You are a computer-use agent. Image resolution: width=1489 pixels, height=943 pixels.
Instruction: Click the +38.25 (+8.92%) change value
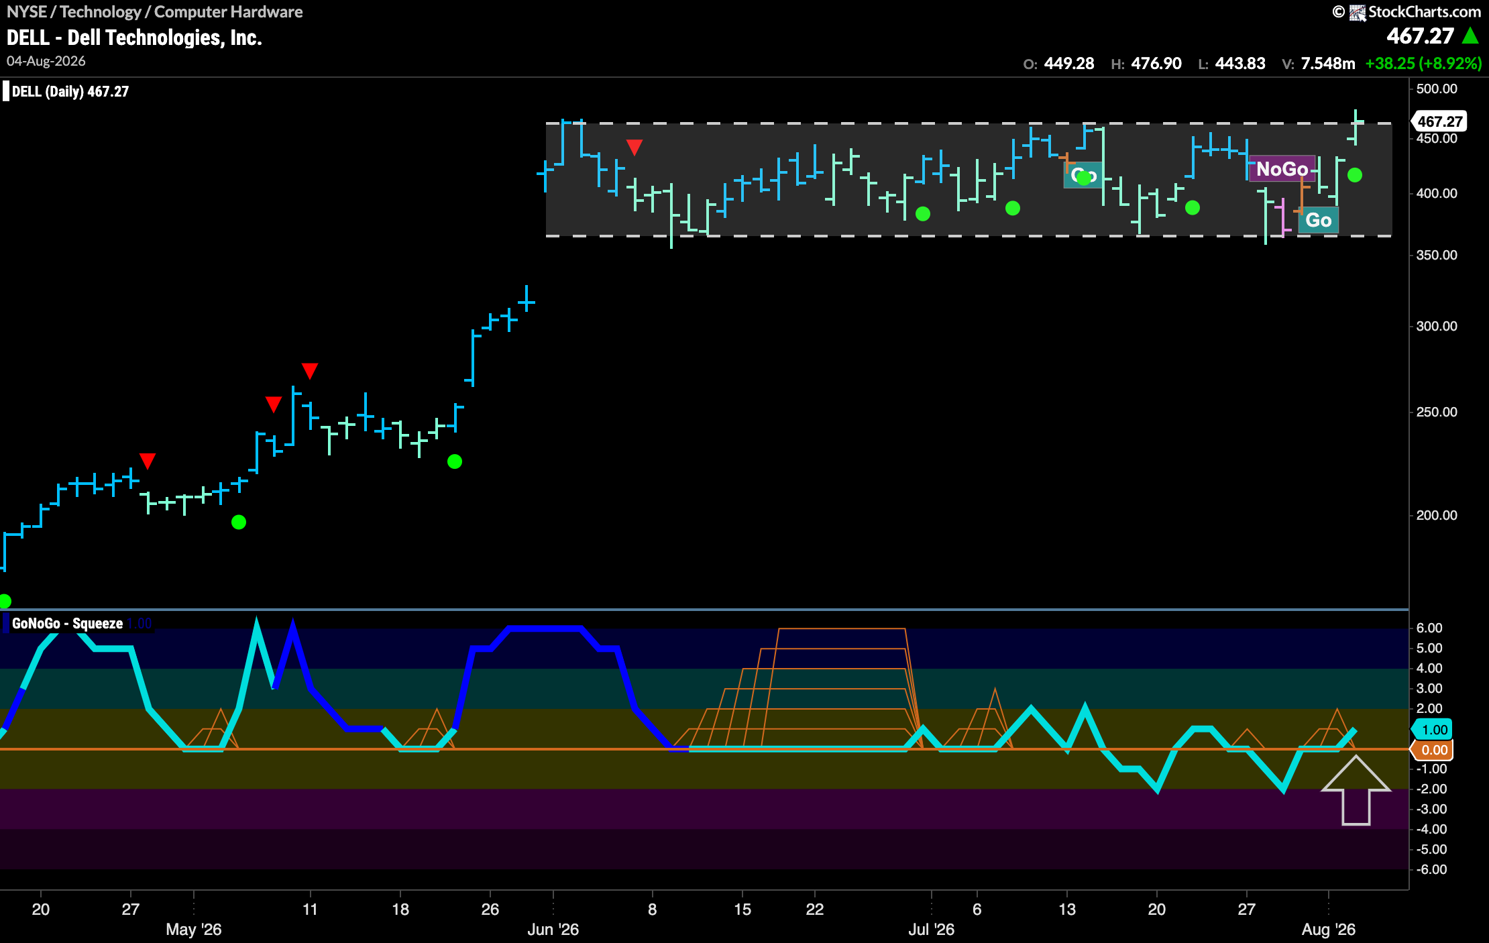pos(1423,64)
